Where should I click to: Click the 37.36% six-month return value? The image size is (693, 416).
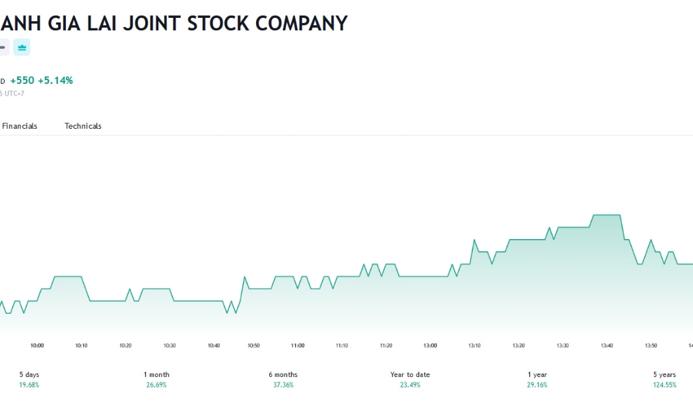(283, 385)
